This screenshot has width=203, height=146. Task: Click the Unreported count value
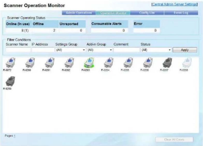81,30
